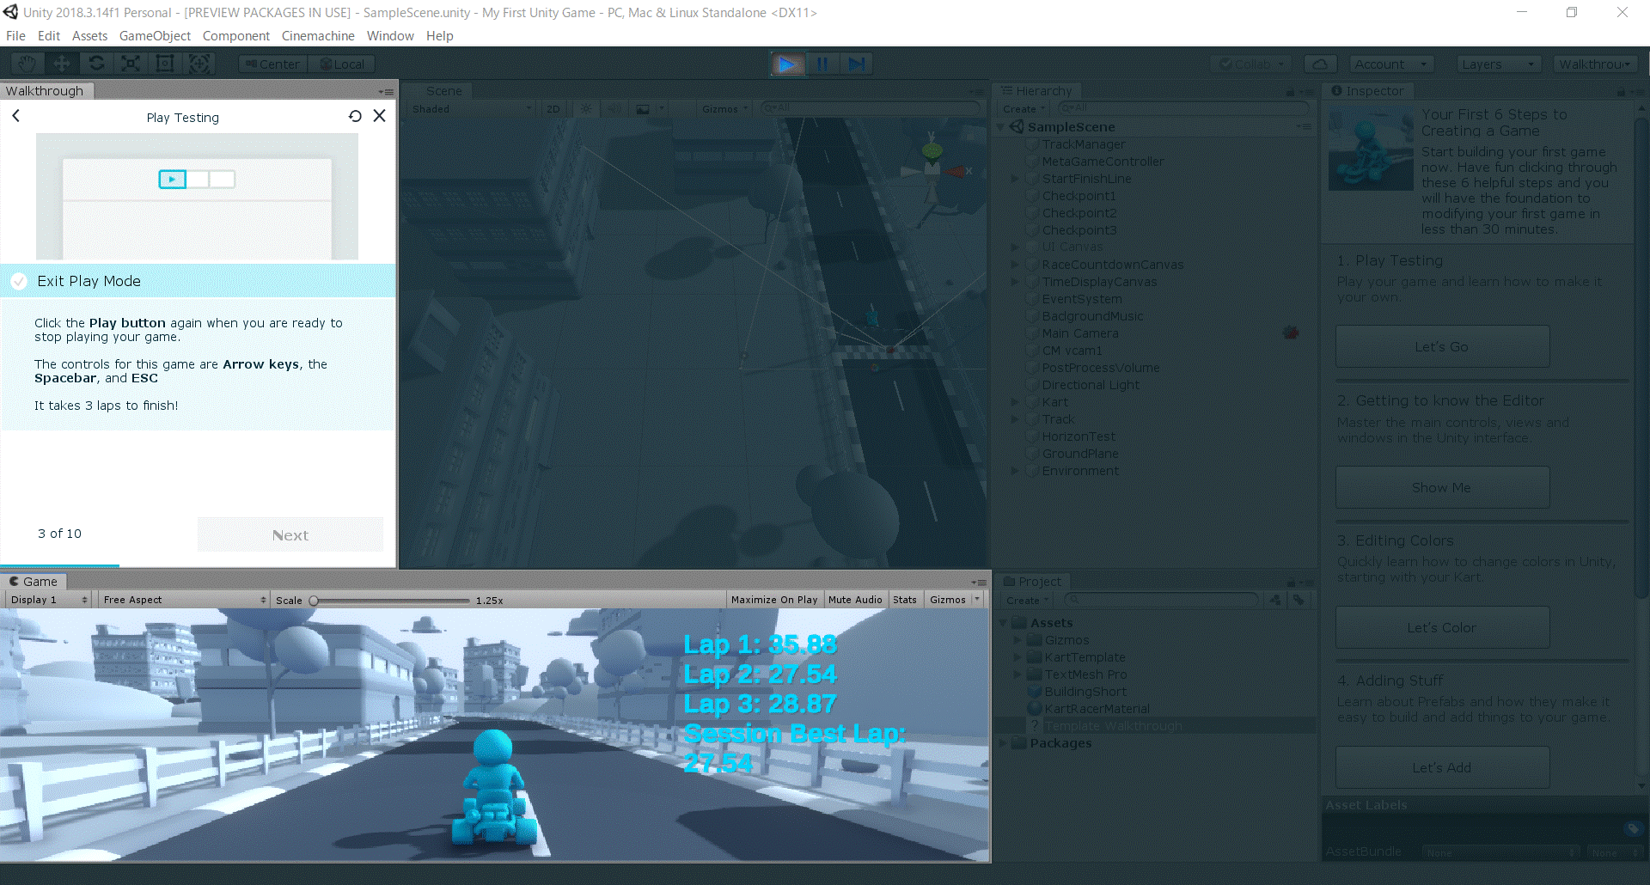This screenshot has height=885, width=1650.
Task: Click the Step frame button
Action: 857,64
